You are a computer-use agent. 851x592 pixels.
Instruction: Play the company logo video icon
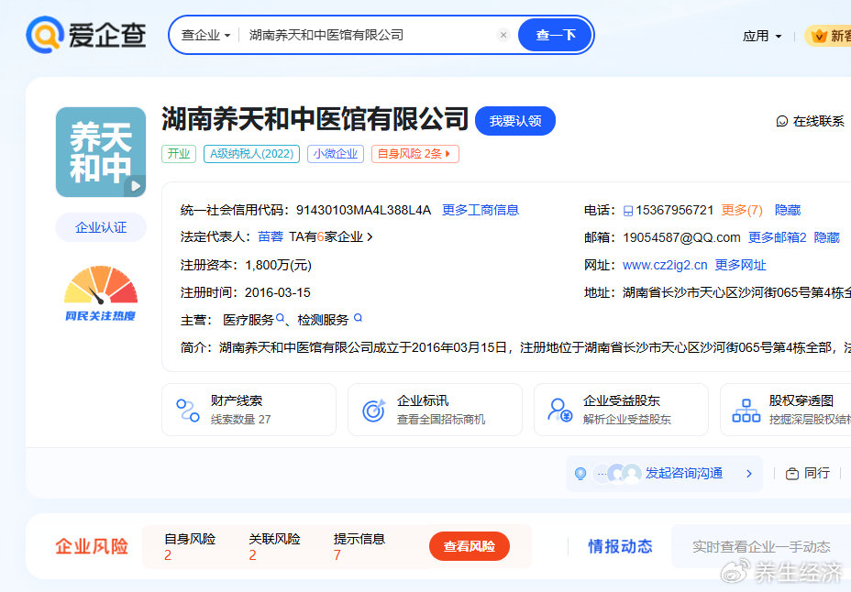tap(135, 186)
